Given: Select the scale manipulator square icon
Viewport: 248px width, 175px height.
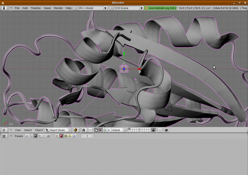Looking at the screenshot, I should [x=108, y=130].
